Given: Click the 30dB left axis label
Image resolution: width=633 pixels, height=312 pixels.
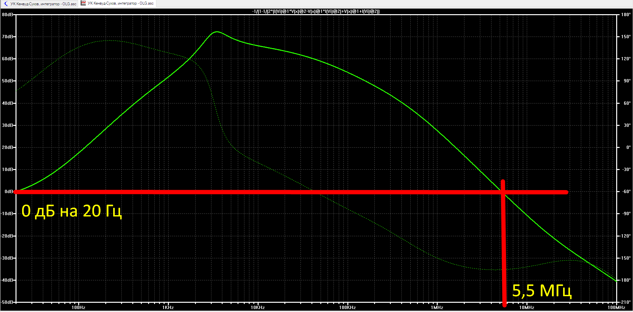Looking at the screenshot, I should click(8, 125).
